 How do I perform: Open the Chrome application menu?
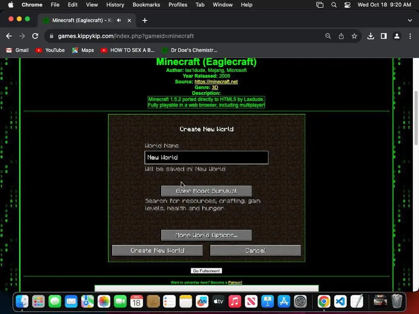click(x=32, y=5)
